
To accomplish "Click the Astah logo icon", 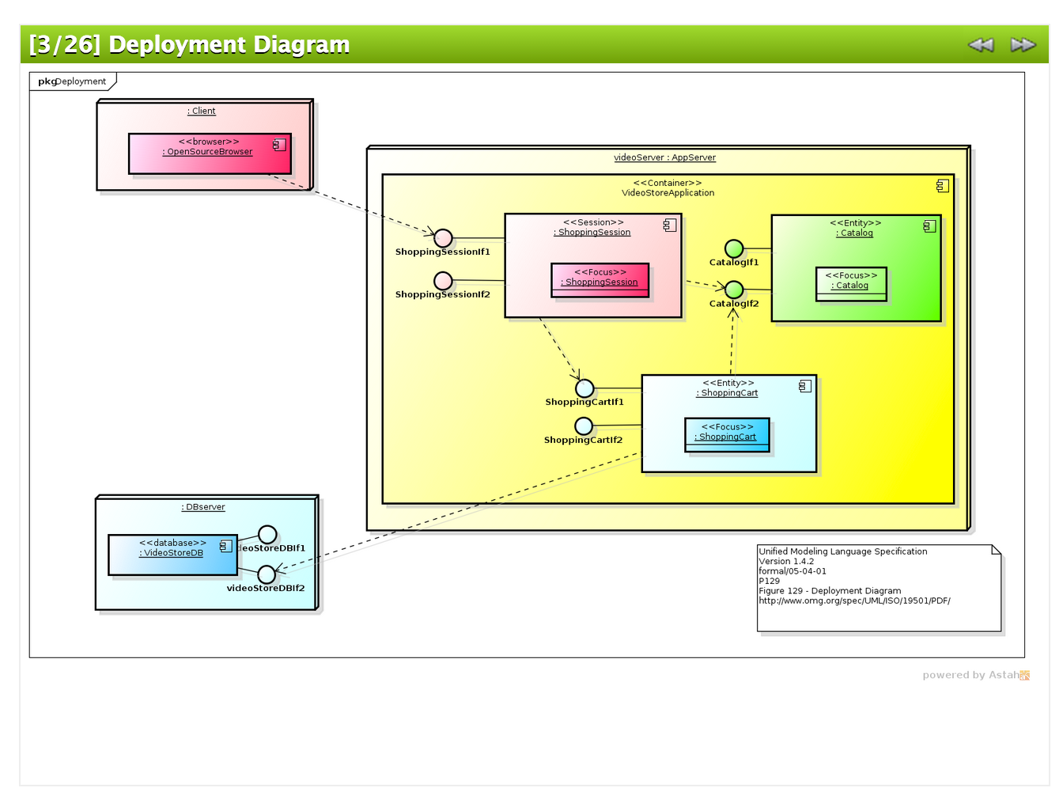I will pyautogui.click(x=1025, y=676).
